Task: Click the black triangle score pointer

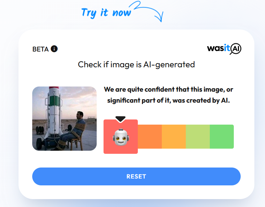Action: [120, 119]
